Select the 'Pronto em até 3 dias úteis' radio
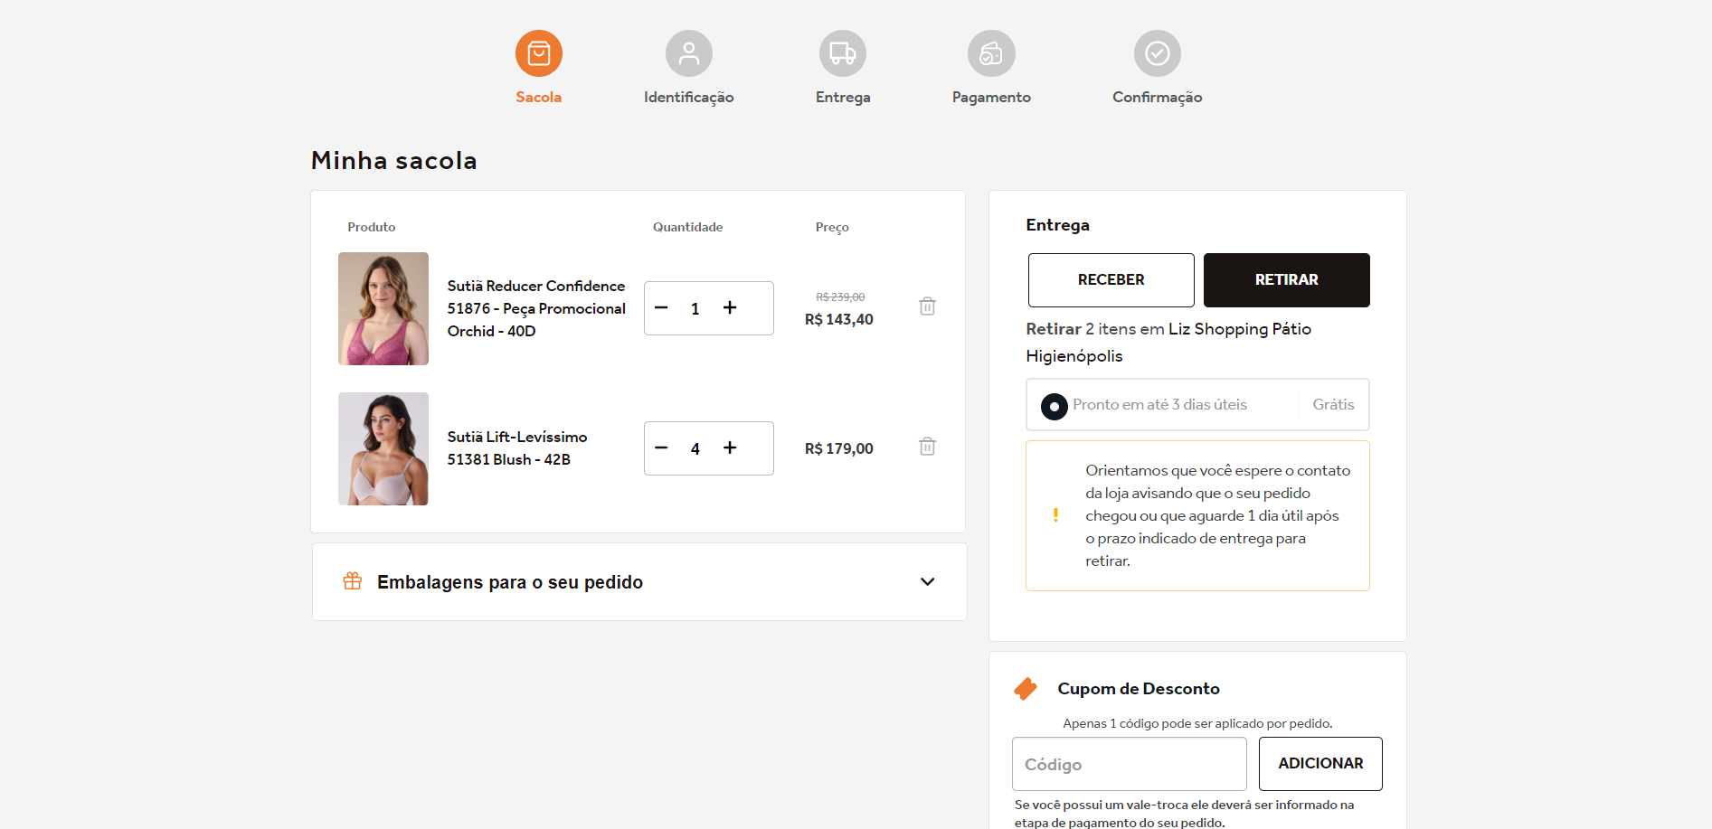Screen dimensions: 1712x829 (x=1055, y=406)
